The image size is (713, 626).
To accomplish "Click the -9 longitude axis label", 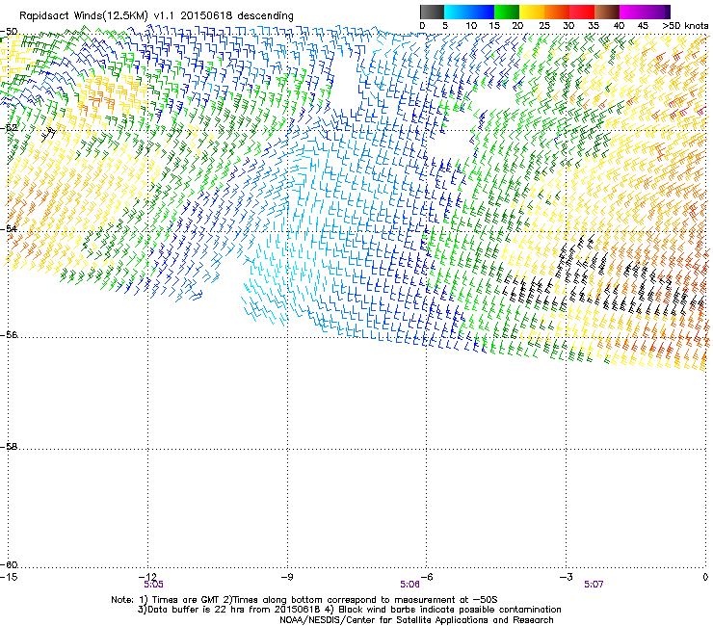I will [287, 577].
